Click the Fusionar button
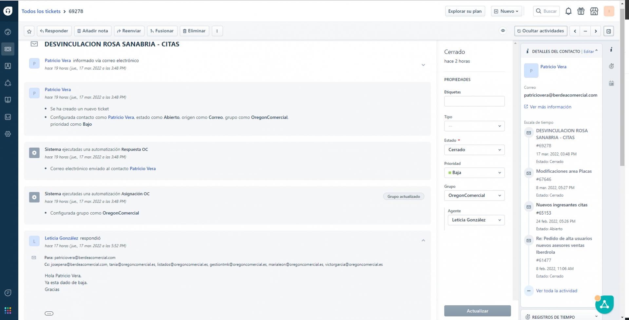Screen dimensions: 629x320 pos(162,31)
